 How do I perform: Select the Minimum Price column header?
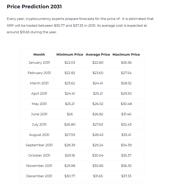[70, 54]
